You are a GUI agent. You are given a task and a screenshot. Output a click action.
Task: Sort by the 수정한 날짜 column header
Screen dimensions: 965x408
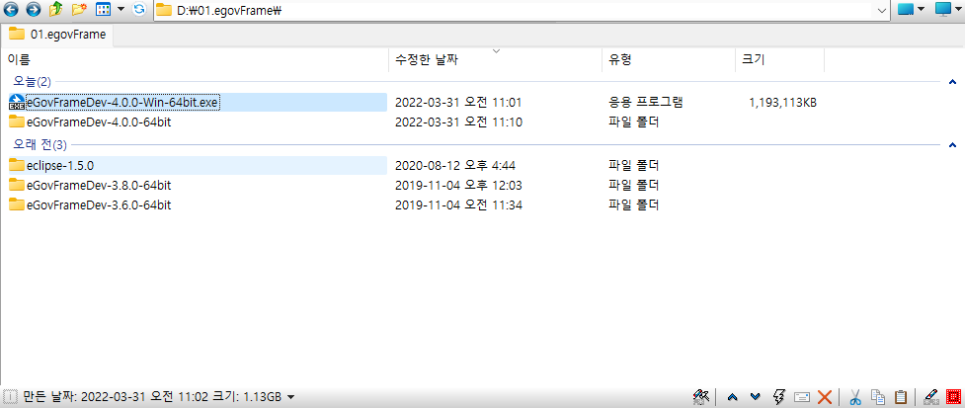(x=427, y=59)
